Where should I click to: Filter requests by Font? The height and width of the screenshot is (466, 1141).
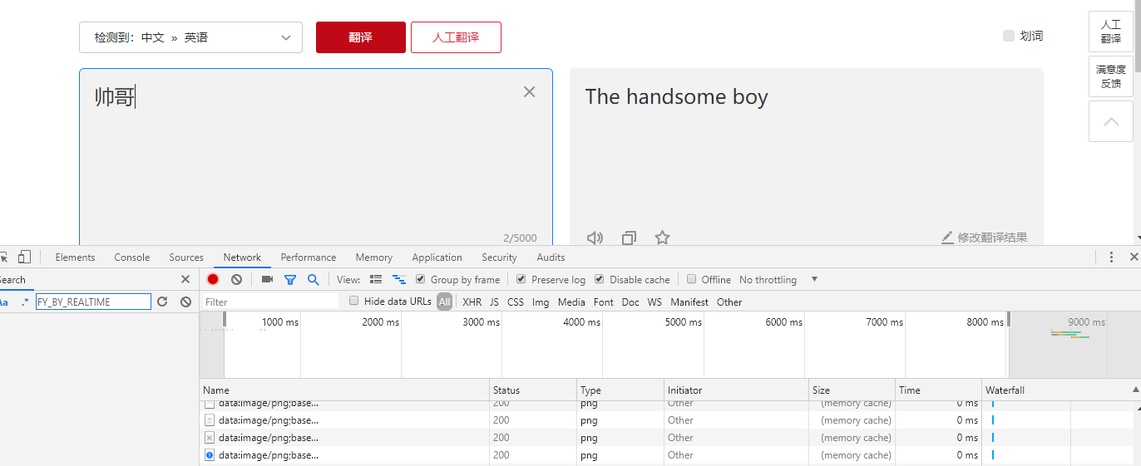click(604, 302)
